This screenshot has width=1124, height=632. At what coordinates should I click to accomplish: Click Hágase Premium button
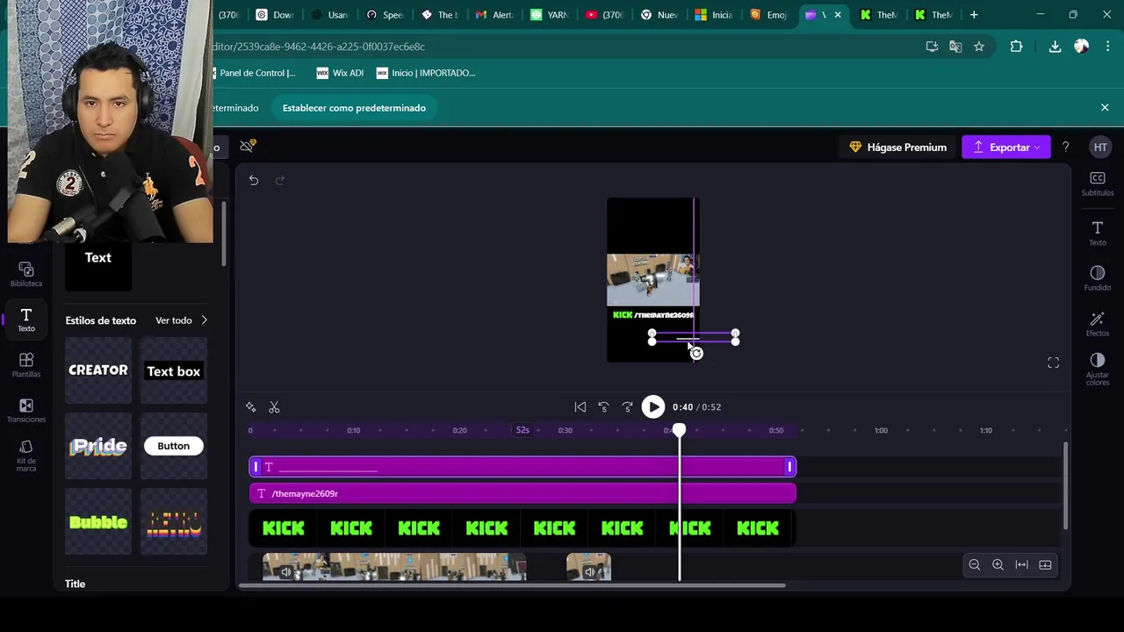898,147
